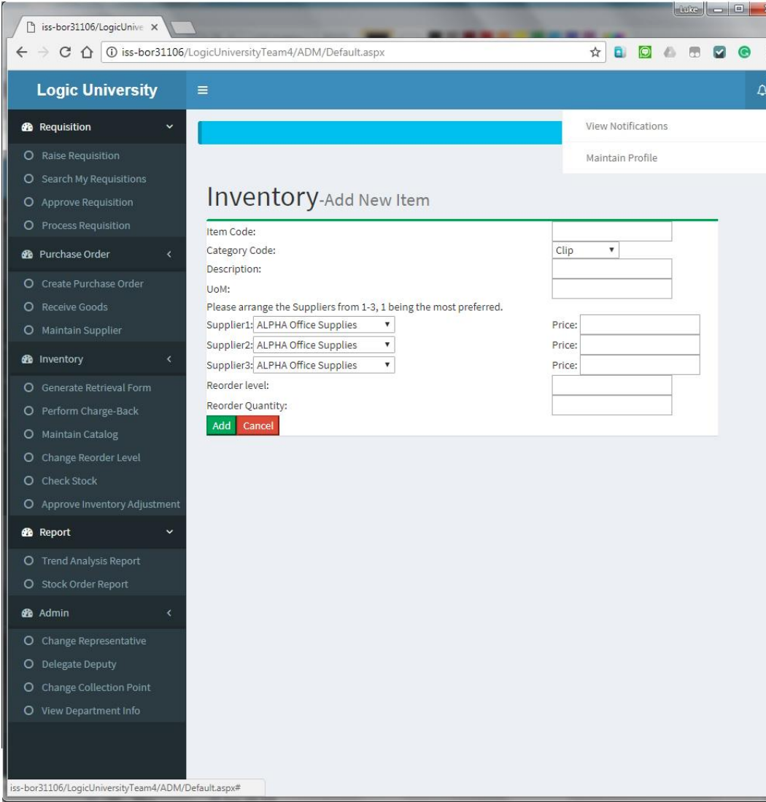Collapse the Report menu chevron
766x802 pixels.
tap(169, 533)
